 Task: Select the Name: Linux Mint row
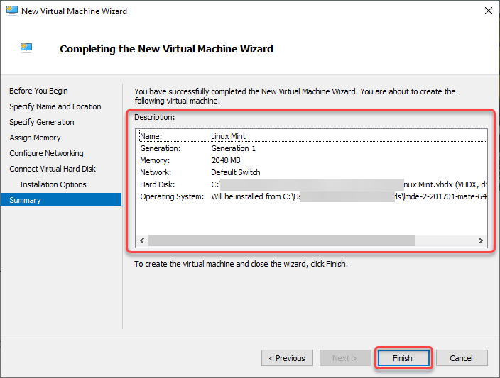[x=312, y=136]
